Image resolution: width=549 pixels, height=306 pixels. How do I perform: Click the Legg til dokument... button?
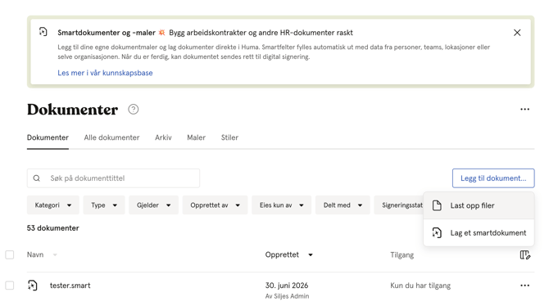pyautogui.click(x=493, y=178)
